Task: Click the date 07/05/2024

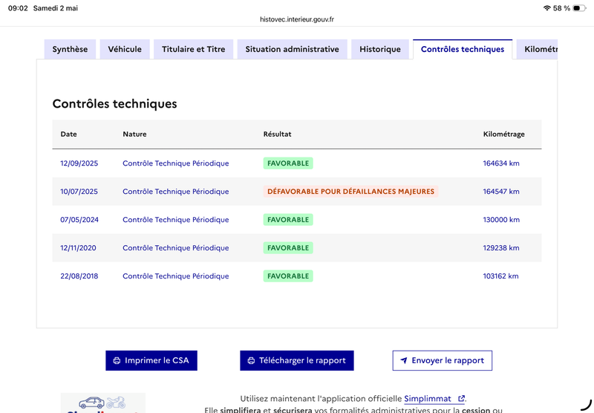Action: (79, 220)
